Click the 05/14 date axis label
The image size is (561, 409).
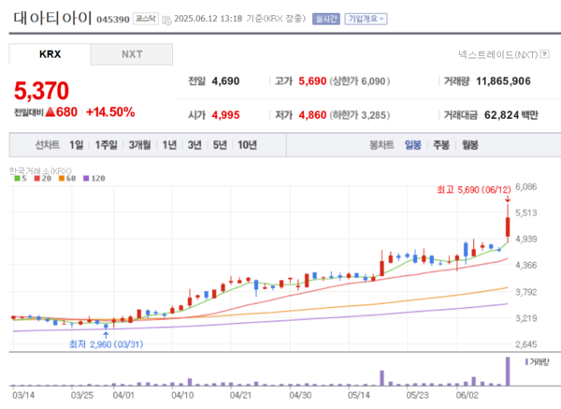coord(358,395)
